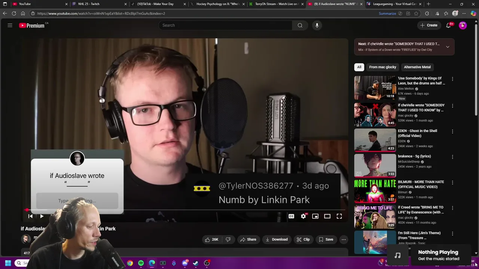Open brakence - 5g (lyrics) video title
479x269 pixels.
(414, 156)
